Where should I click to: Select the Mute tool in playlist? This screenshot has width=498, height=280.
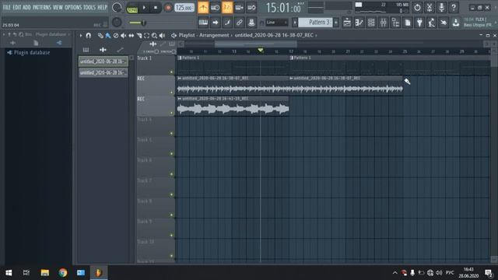click(123, 36)
